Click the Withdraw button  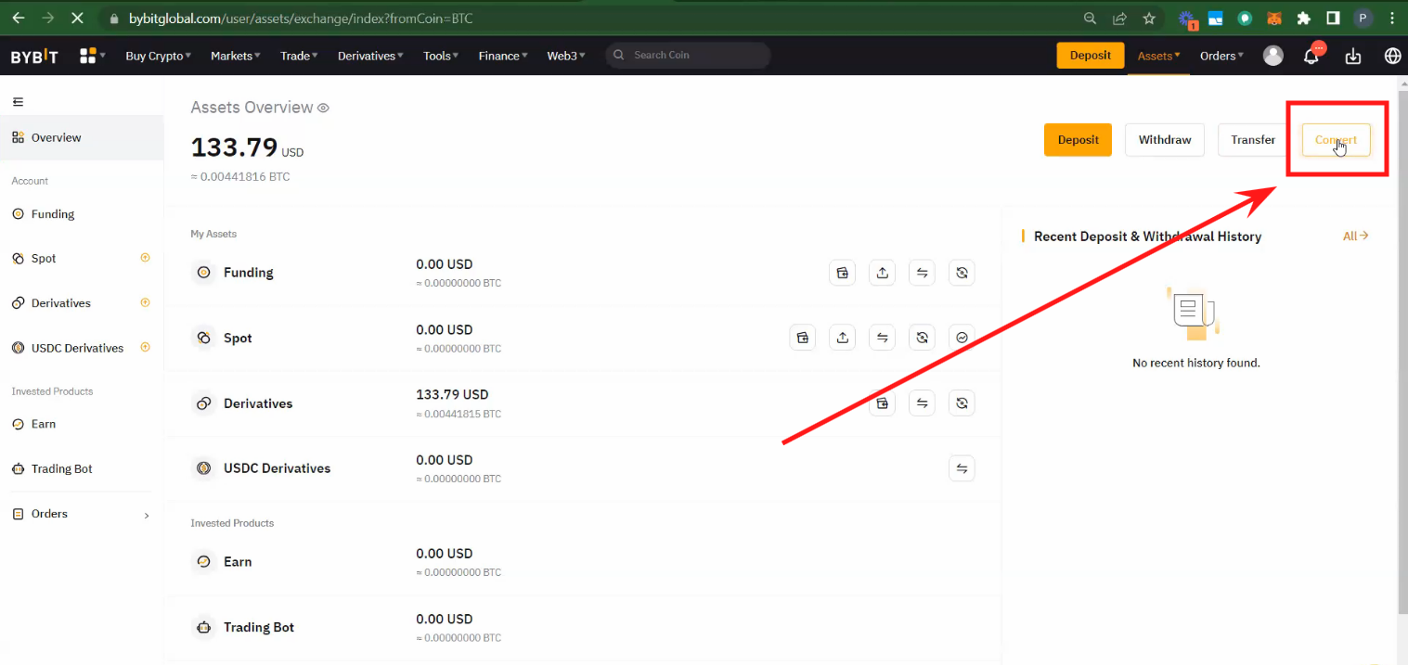pyautogui.click(x=1165, y=139)
